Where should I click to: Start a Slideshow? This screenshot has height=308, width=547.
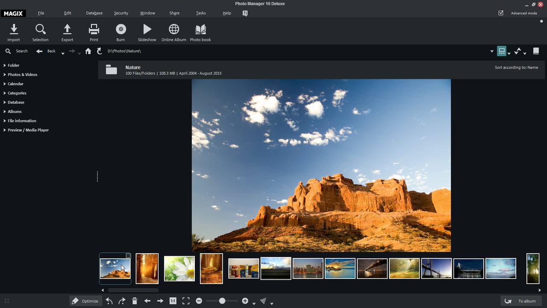(147, 32)
